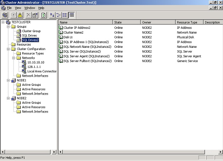The width and height of the screenshot is (223, 161).
Task: Open the Help menu
Action: (41, 8)
